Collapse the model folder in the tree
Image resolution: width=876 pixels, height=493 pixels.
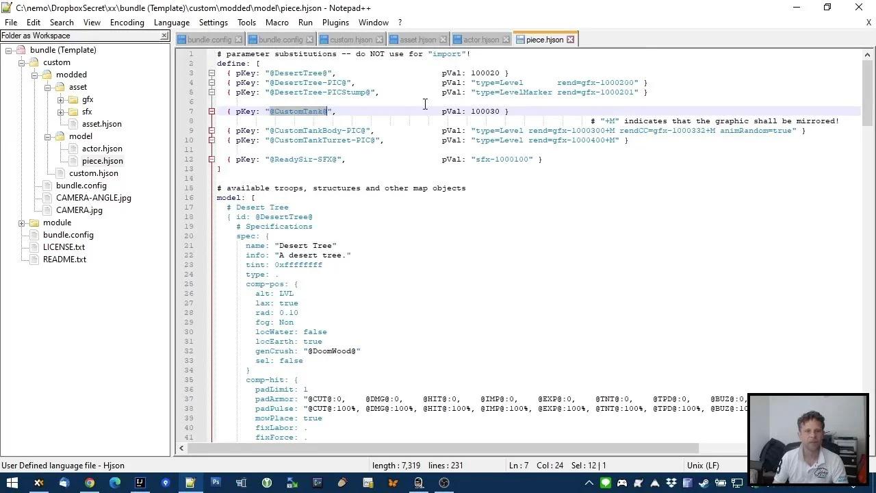48,136
